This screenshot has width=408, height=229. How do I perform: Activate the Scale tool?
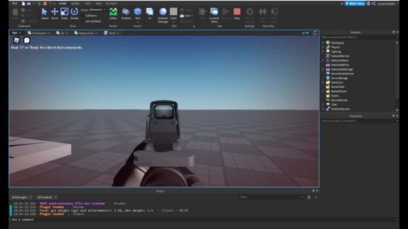pyautogui.click(x=64, y=13)
